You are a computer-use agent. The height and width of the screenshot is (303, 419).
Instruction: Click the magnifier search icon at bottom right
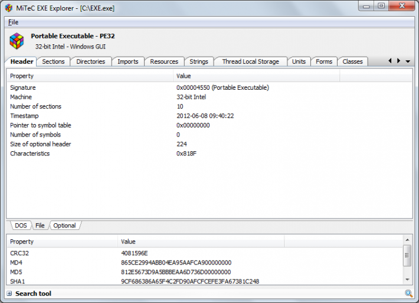point(408,294)
